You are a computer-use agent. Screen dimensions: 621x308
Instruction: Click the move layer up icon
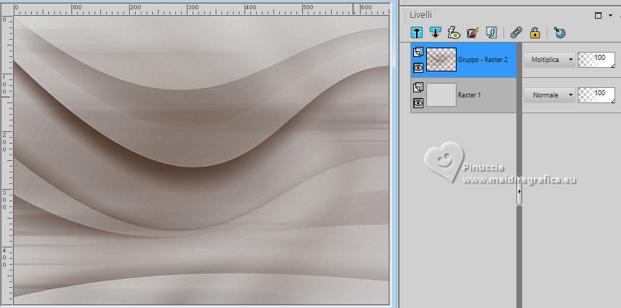click(x=417, y=32)
